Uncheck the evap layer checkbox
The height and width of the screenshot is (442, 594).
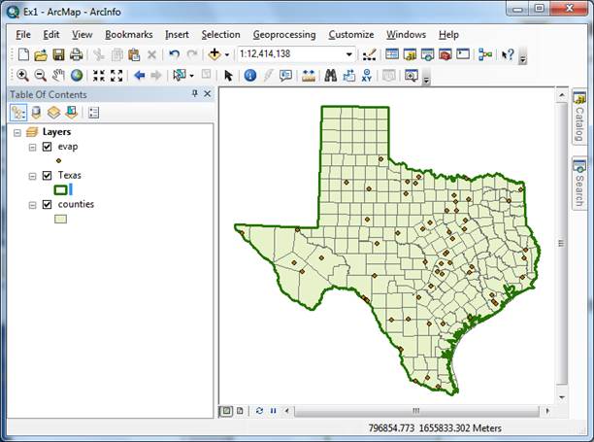47,147
